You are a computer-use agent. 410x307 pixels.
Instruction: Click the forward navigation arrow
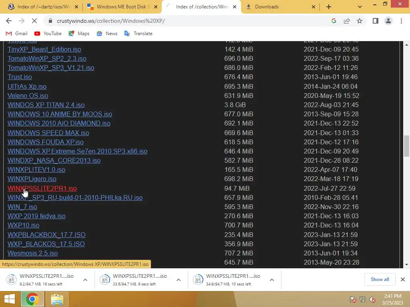(22, 21)
